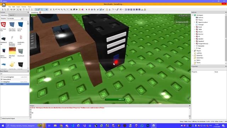The height and width of the screenshot is (128, 227).
Task: Open the Insert menu
Action: click(x=18, y=7)
